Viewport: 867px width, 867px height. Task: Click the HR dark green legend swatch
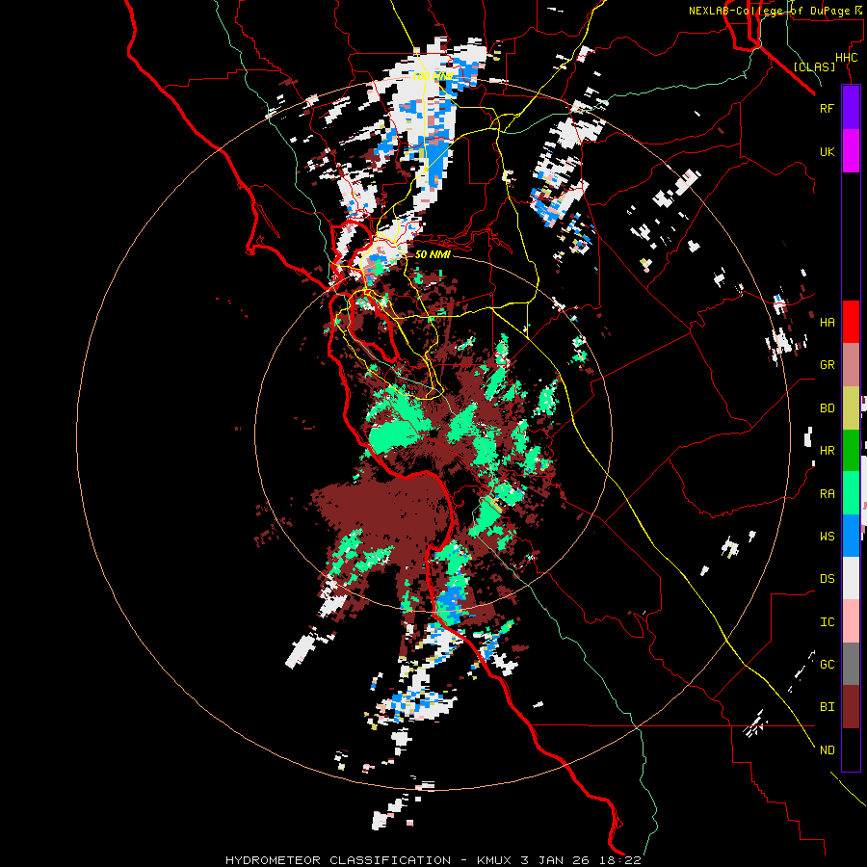tap(851, 451)
